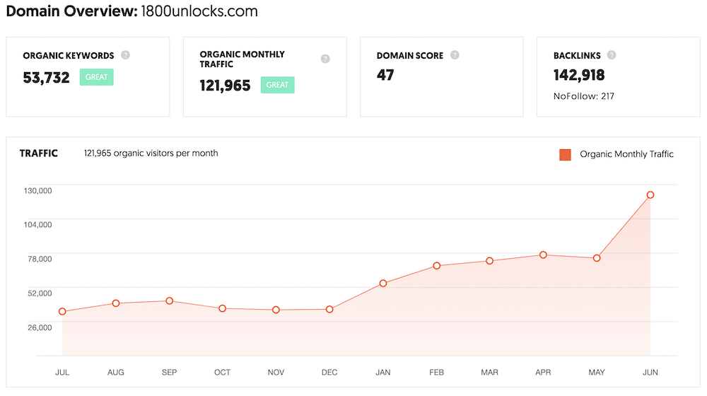Click the 130,000 y-axis label
Image resolution: width=707 pixels, height=396 pixels.
(38, 191)
